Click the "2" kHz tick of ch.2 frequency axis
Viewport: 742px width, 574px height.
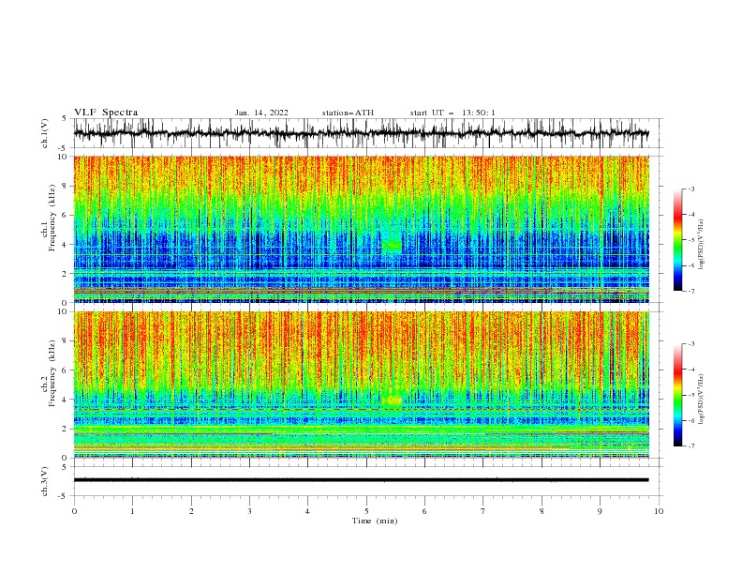click(x=65, y=429)
